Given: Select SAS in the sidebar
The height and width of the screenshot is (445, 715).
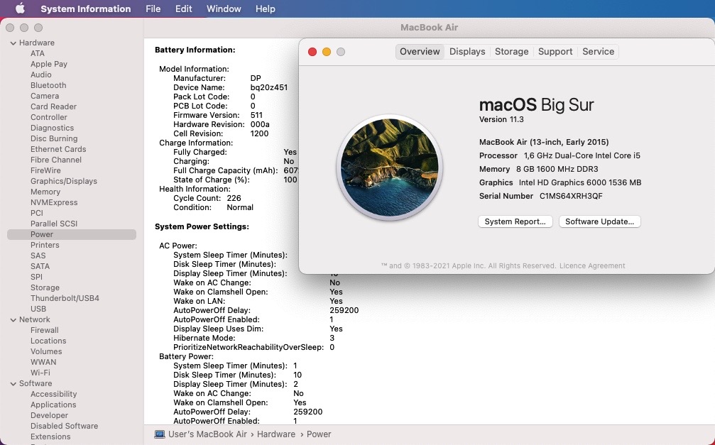Looking at the screenshot, I should pyautogui.click(x=38, y=256).
